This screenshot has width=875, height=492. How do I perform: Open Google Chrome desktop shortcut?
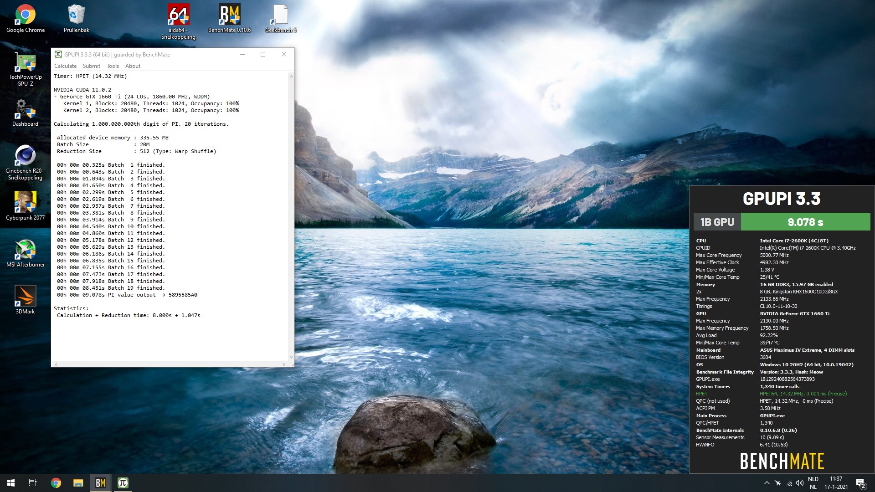click(26, 19)
